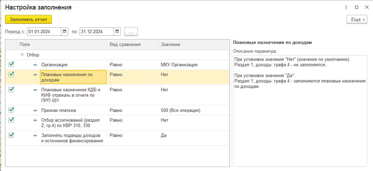Close the Настройка заполнения window
373x171 pixels.
pyautogui.click(x=367, y=7)
